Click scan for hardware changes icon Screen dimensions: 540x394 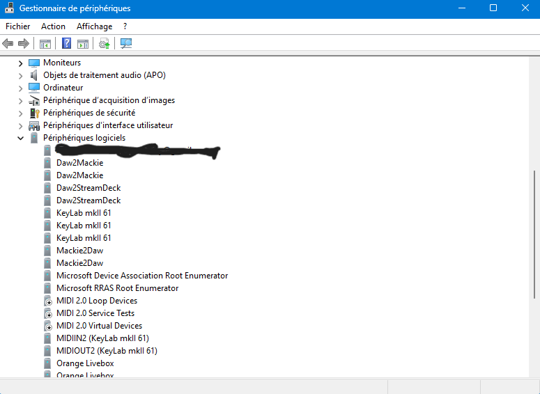[x=126, y=44]
